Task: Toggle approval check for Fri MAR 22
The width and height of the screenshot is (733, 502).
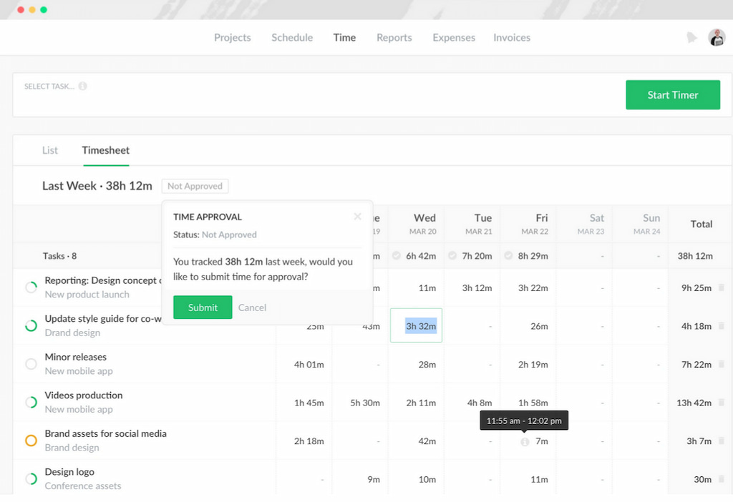Action: pos(508,256)
